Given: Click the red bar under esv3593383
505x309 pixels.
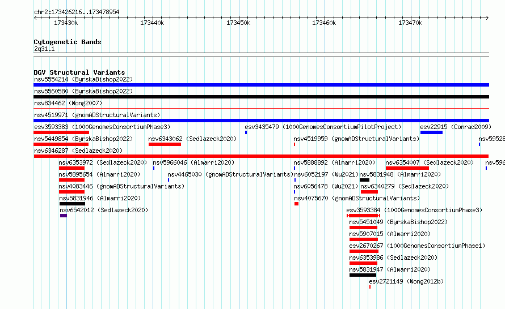Looking at the screenshot, I should pyautogui.click(x=61, y=132).
